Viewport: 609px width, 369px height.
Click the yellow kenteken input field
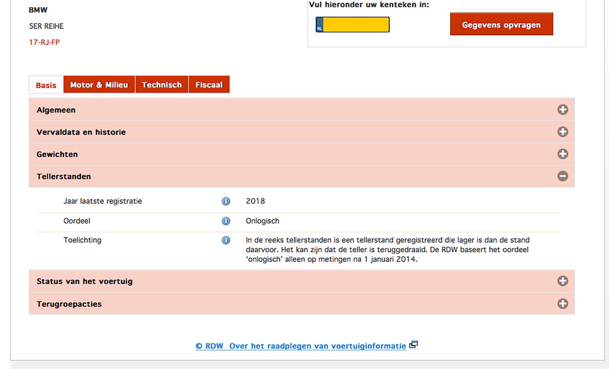click(x=356, y=25)
